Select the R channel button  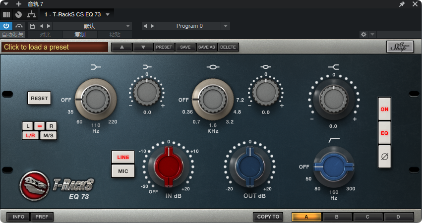click(x=51, y=126)
